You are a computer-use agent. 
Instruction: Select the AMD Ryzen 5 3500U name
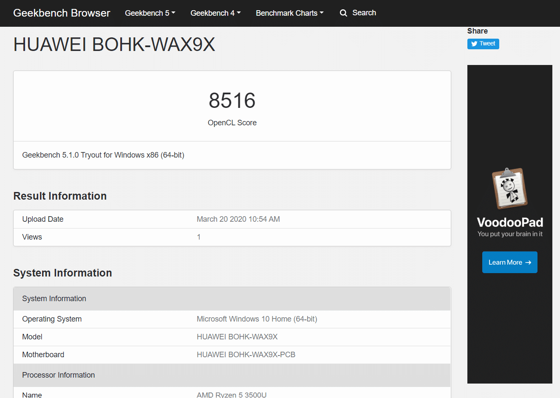(231, 395)
